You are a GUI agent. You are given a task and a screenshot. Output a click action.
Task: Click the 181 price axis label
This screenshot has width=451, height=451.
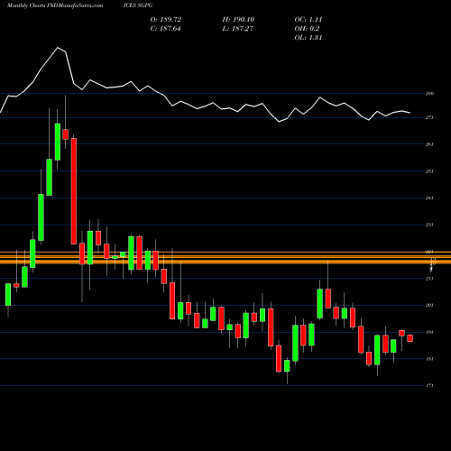[429, 359]
